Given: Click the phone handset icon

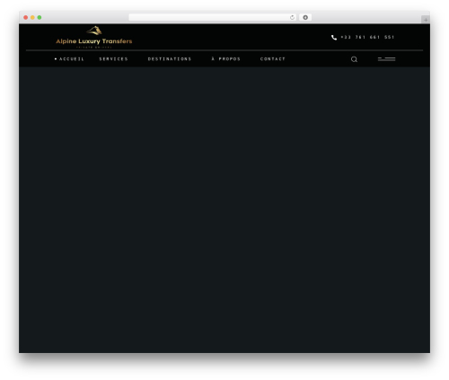Looking at the screenshot, I should pos(334,38).
